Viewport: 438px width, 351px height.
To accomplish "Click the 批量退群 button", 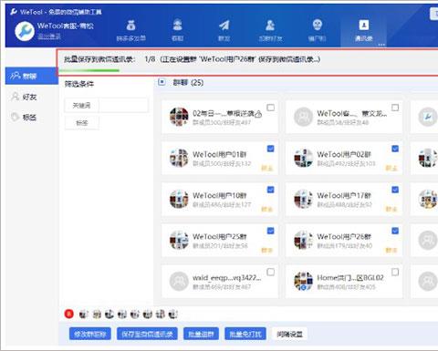I will click(x=201, y=334).
